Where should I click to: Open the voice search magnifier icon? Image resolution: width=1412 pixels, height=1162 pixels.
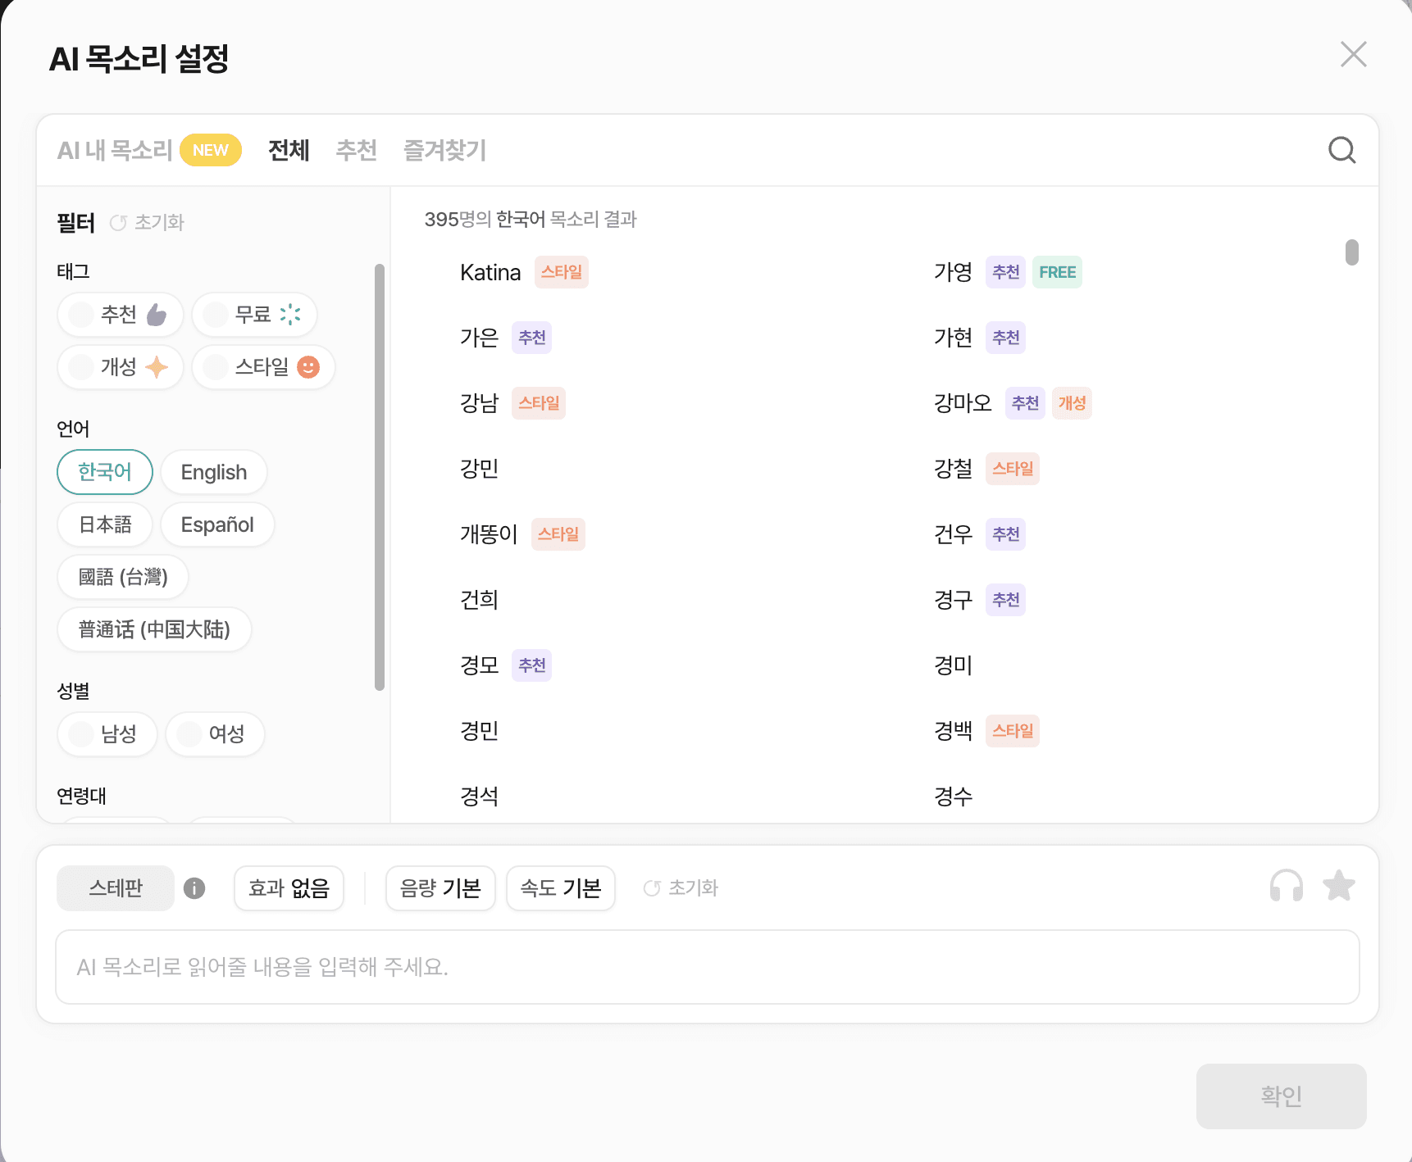point(1341,150)
